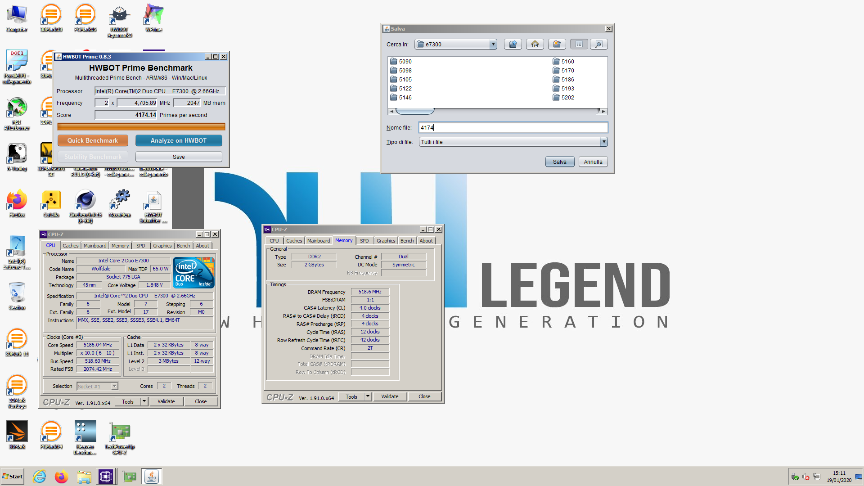
Task: Open HWBOT Submitter desktop shortcut
Action: (153, 207)
